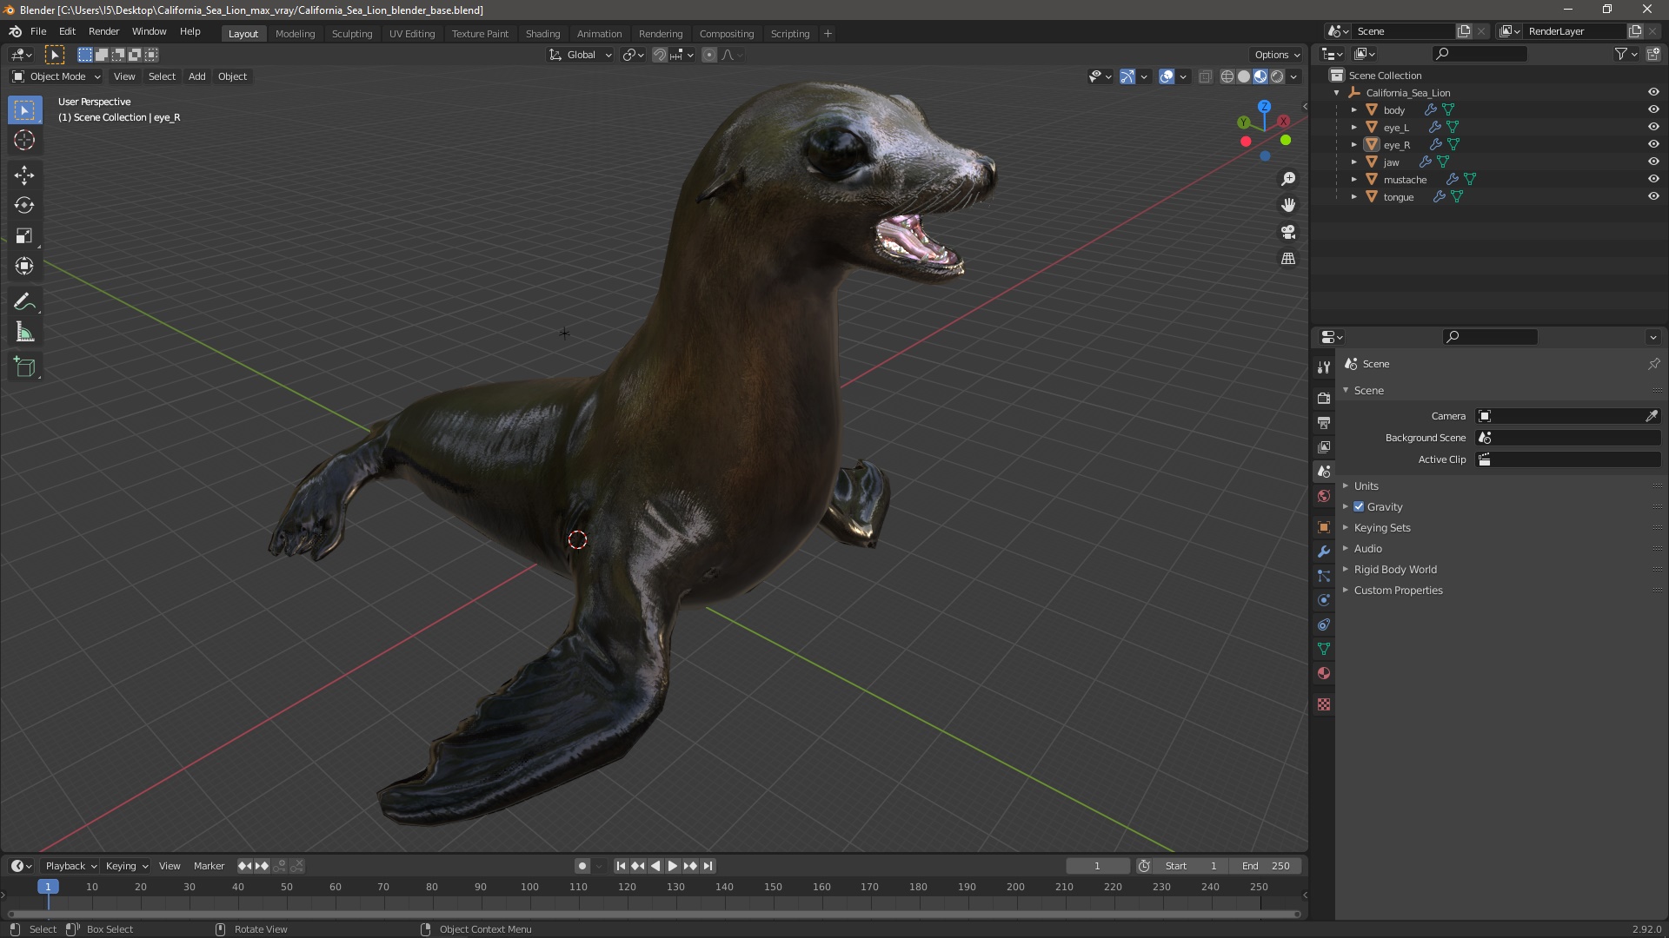Screen dimensions: 1669x938
Task: Switch to the Sculpting workspace tab
Action: [352, 34]
